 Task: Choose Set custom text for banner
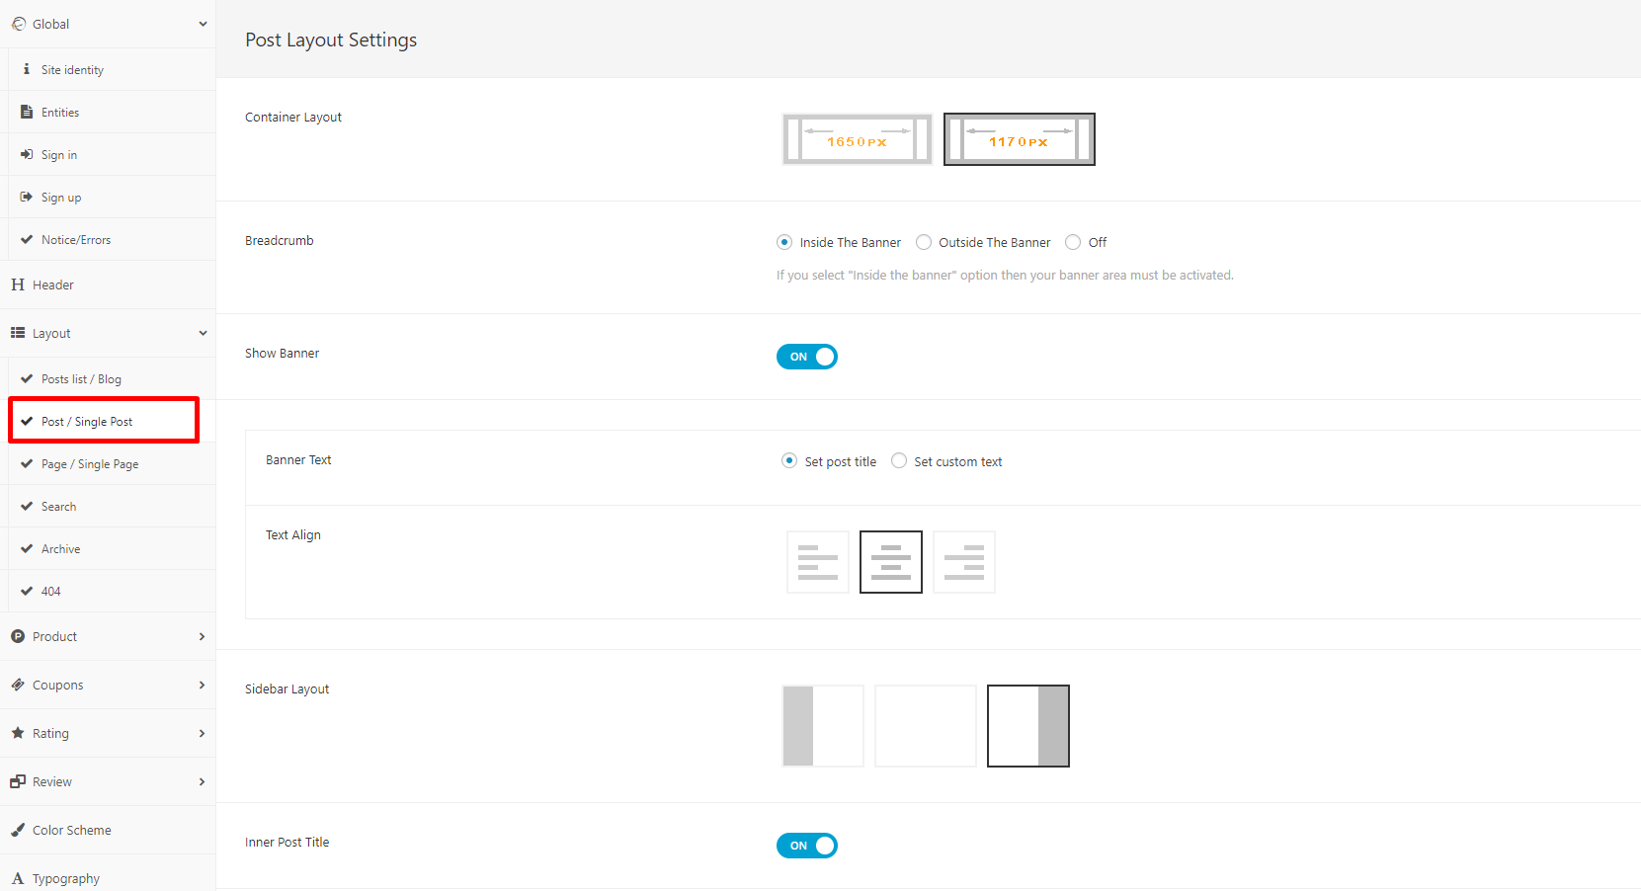click(899, 461)
